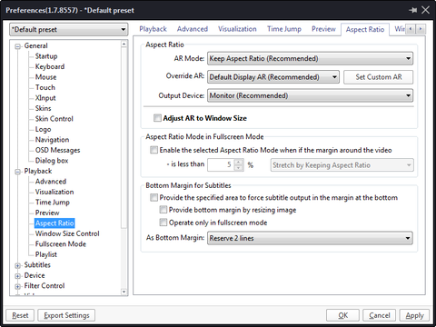Click the margin percentage input field
This screenshot has height=327, width=436.
pyautogui.click(x=221, y=165)
